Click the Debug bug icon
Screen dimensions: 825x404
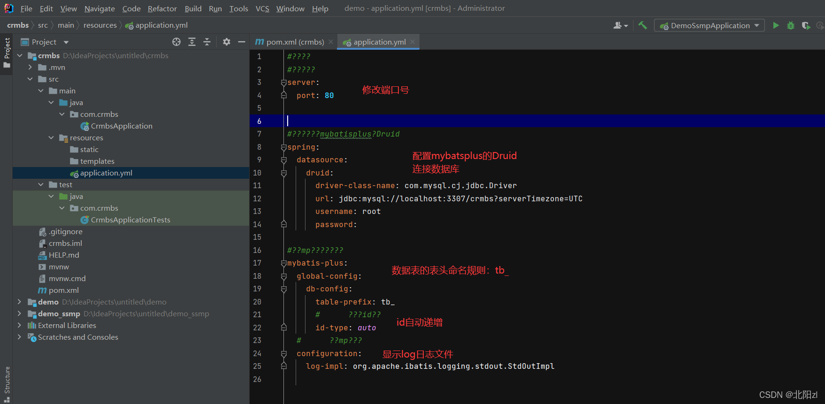coord(791,25)
